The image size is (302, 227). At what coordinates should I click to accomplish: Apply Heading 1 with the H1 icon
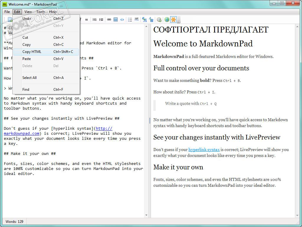pyautogui.click(x=94, y=20)
